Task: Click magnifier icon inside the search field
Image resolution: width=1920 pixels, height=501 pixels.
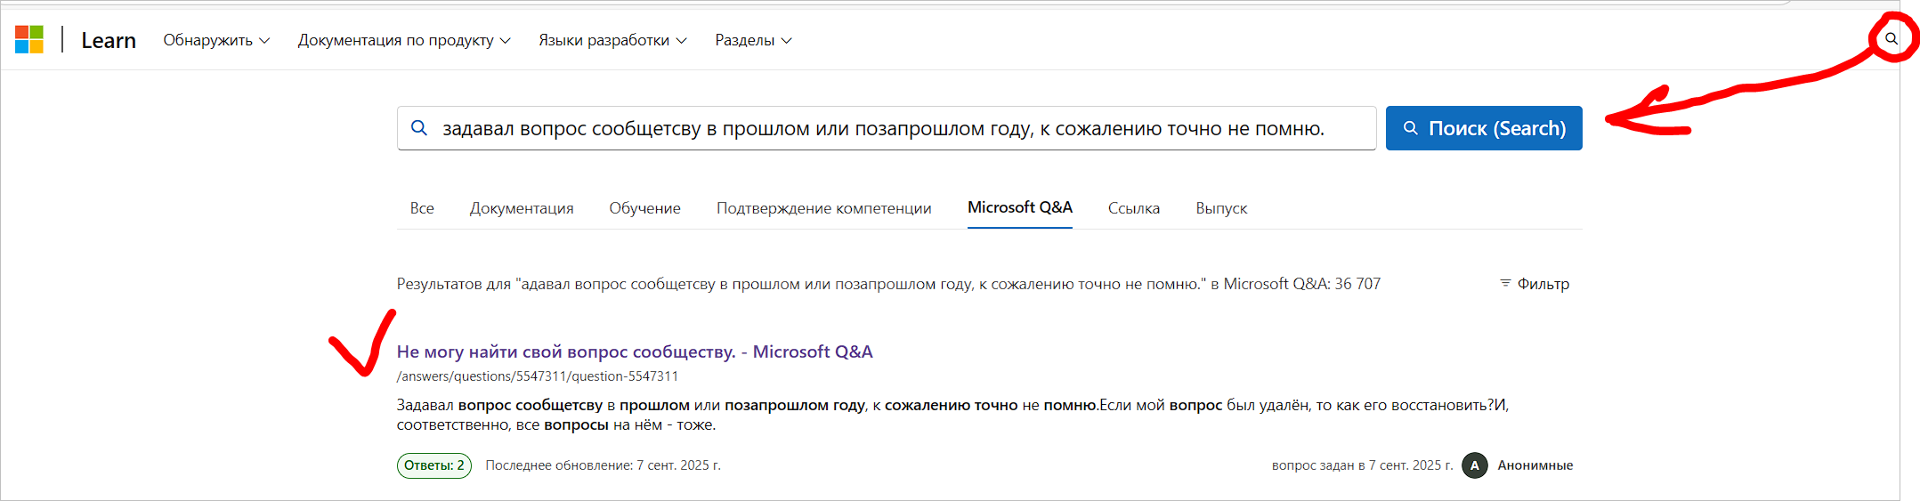Action: (x=419, y=128)
